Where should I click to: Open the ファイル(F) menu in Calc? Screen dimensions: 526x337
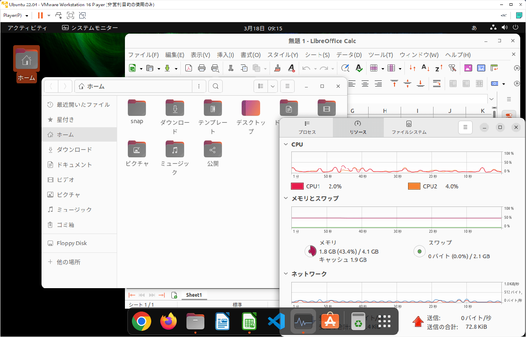(143, 55)
